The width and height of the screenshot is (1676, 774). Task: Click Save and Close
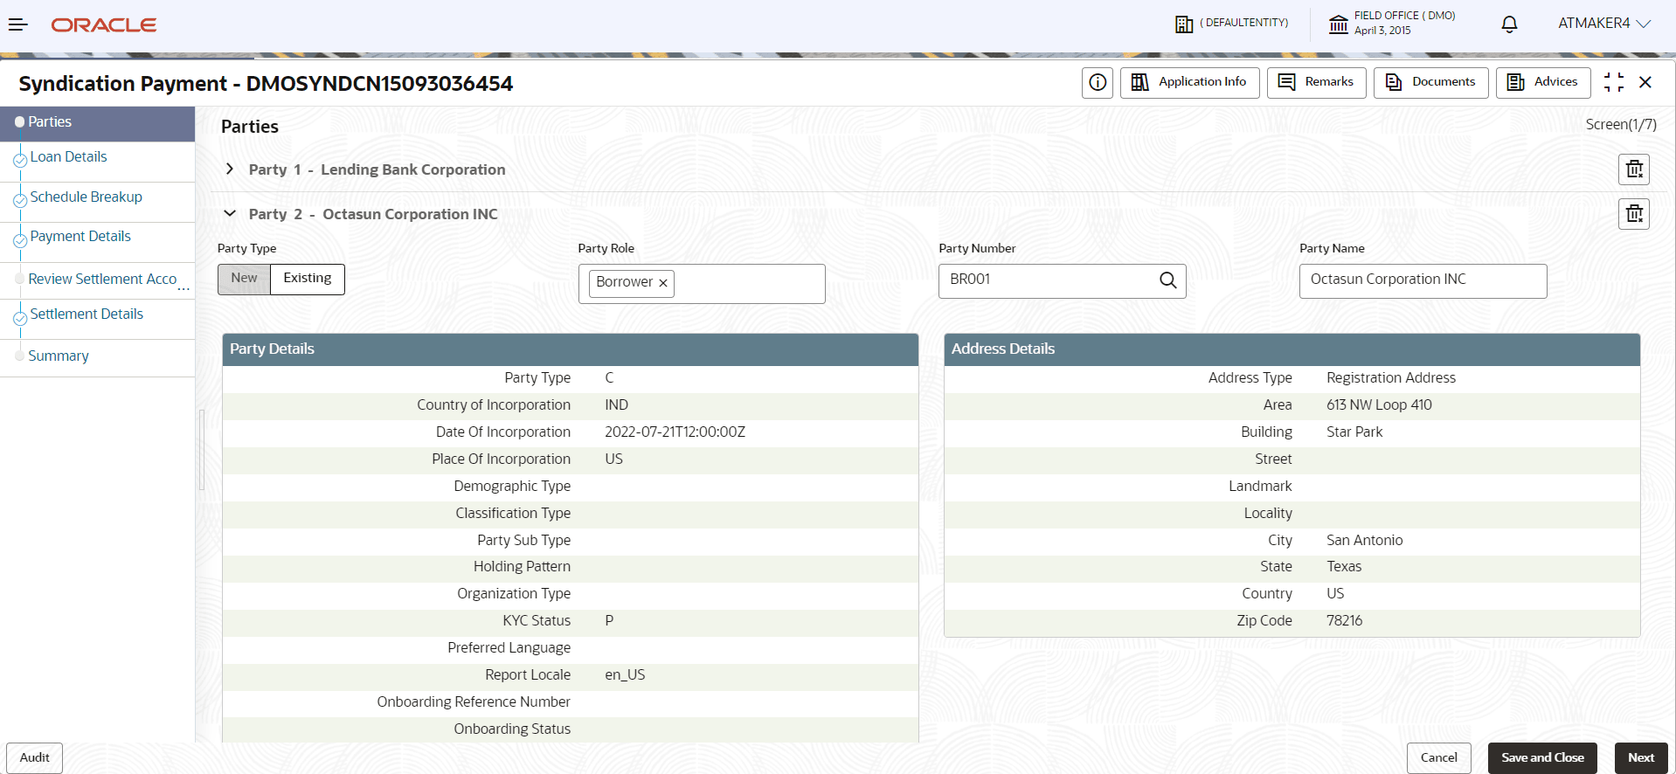point(1542,758)
